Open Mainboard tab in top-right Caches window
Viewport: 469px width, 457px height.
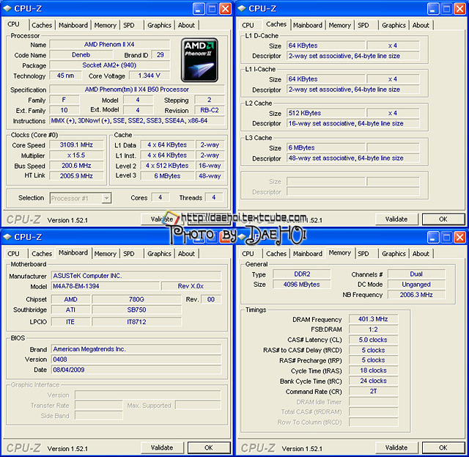(x=308, y=25)
